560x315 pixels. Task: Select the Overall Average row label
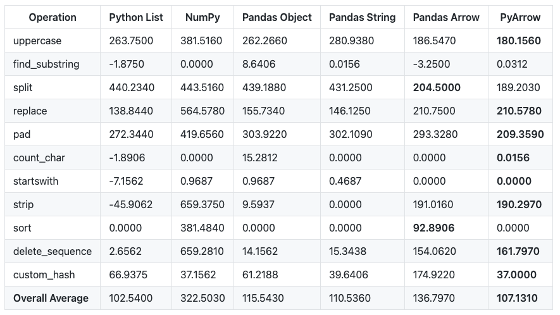point(51,298)
